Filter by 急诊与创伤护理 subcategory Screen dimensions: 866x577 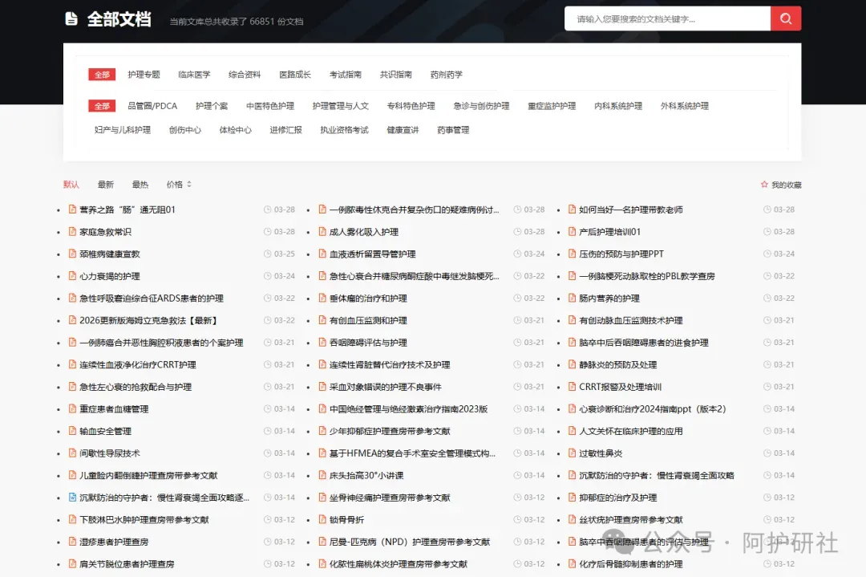(x=481, y=106)
